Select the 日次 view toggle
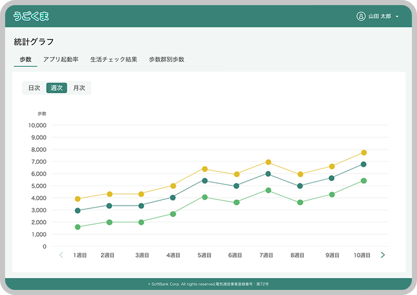Screen dimensions: 417x295 (x=34, y=88)
